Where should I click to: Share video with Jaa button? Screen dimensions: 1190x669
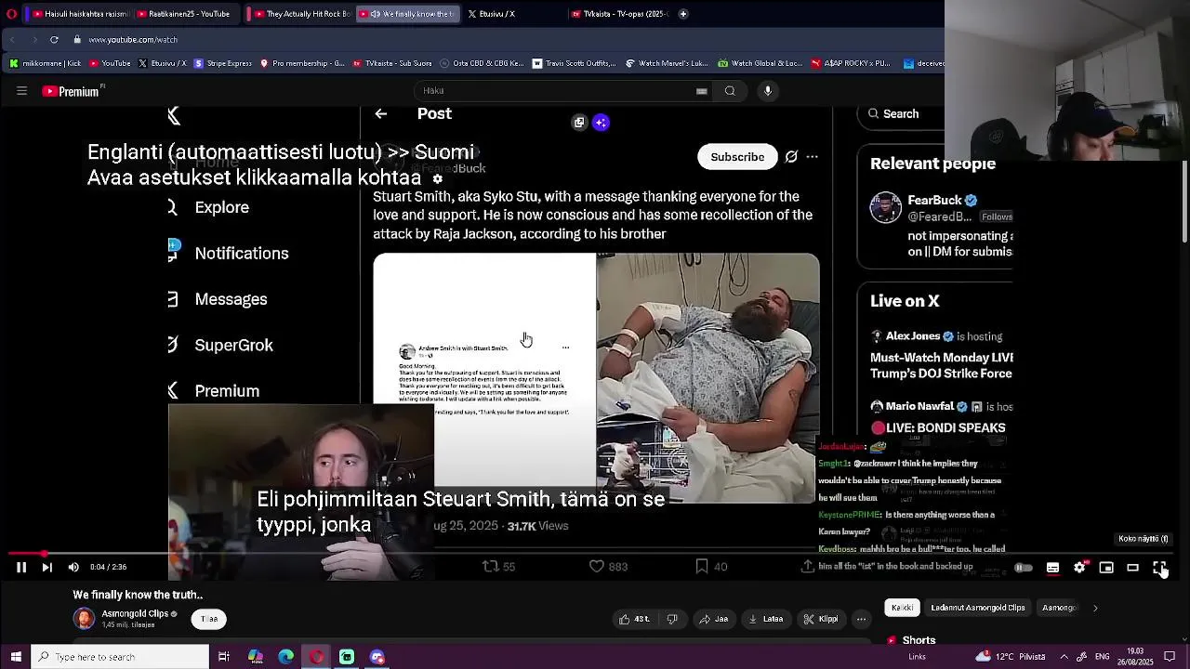pos(714,620)
